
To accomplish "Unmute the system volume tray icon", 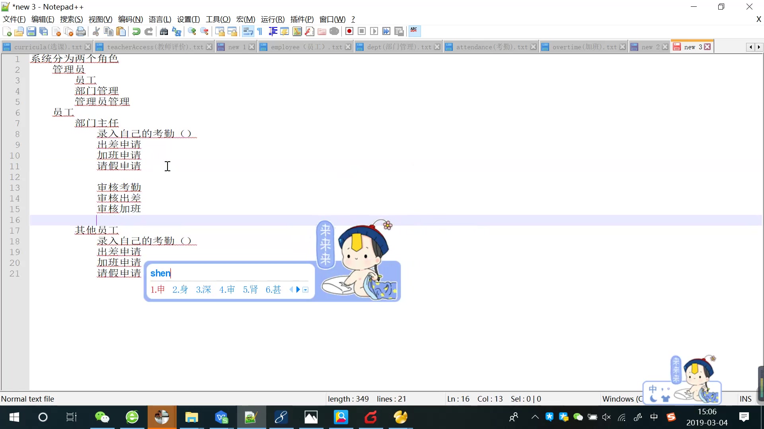I will point(607,417).
